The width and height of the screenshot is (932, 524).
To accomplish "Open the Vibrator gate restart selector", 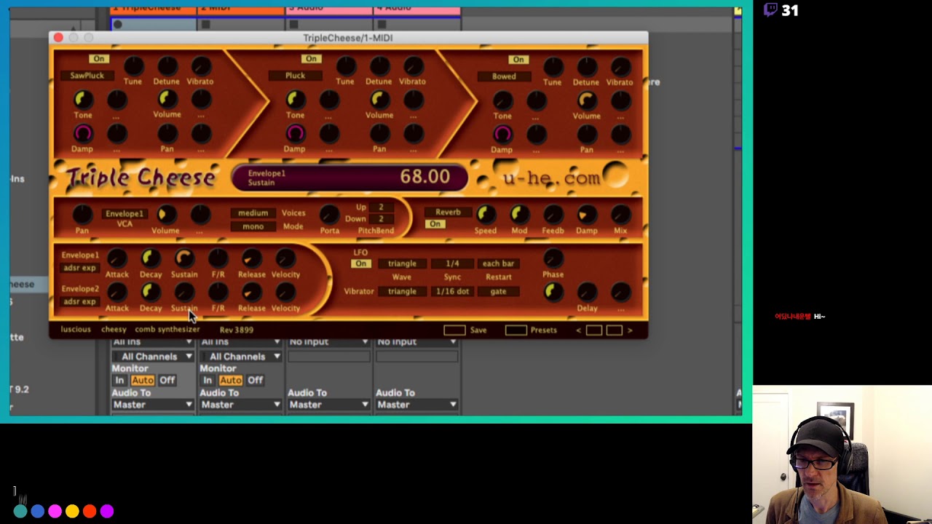I will (x=498, y=291).
